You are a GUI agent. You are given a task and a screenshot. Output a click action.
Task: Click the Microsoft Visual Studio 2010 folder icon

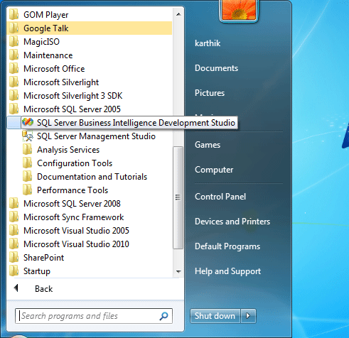pyautogui.click(x=14, y=244)
